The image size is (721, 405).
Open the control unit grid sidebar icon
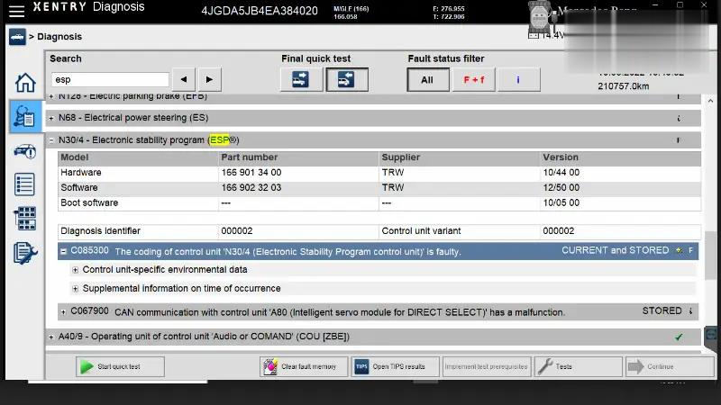(x=25, y=219)
